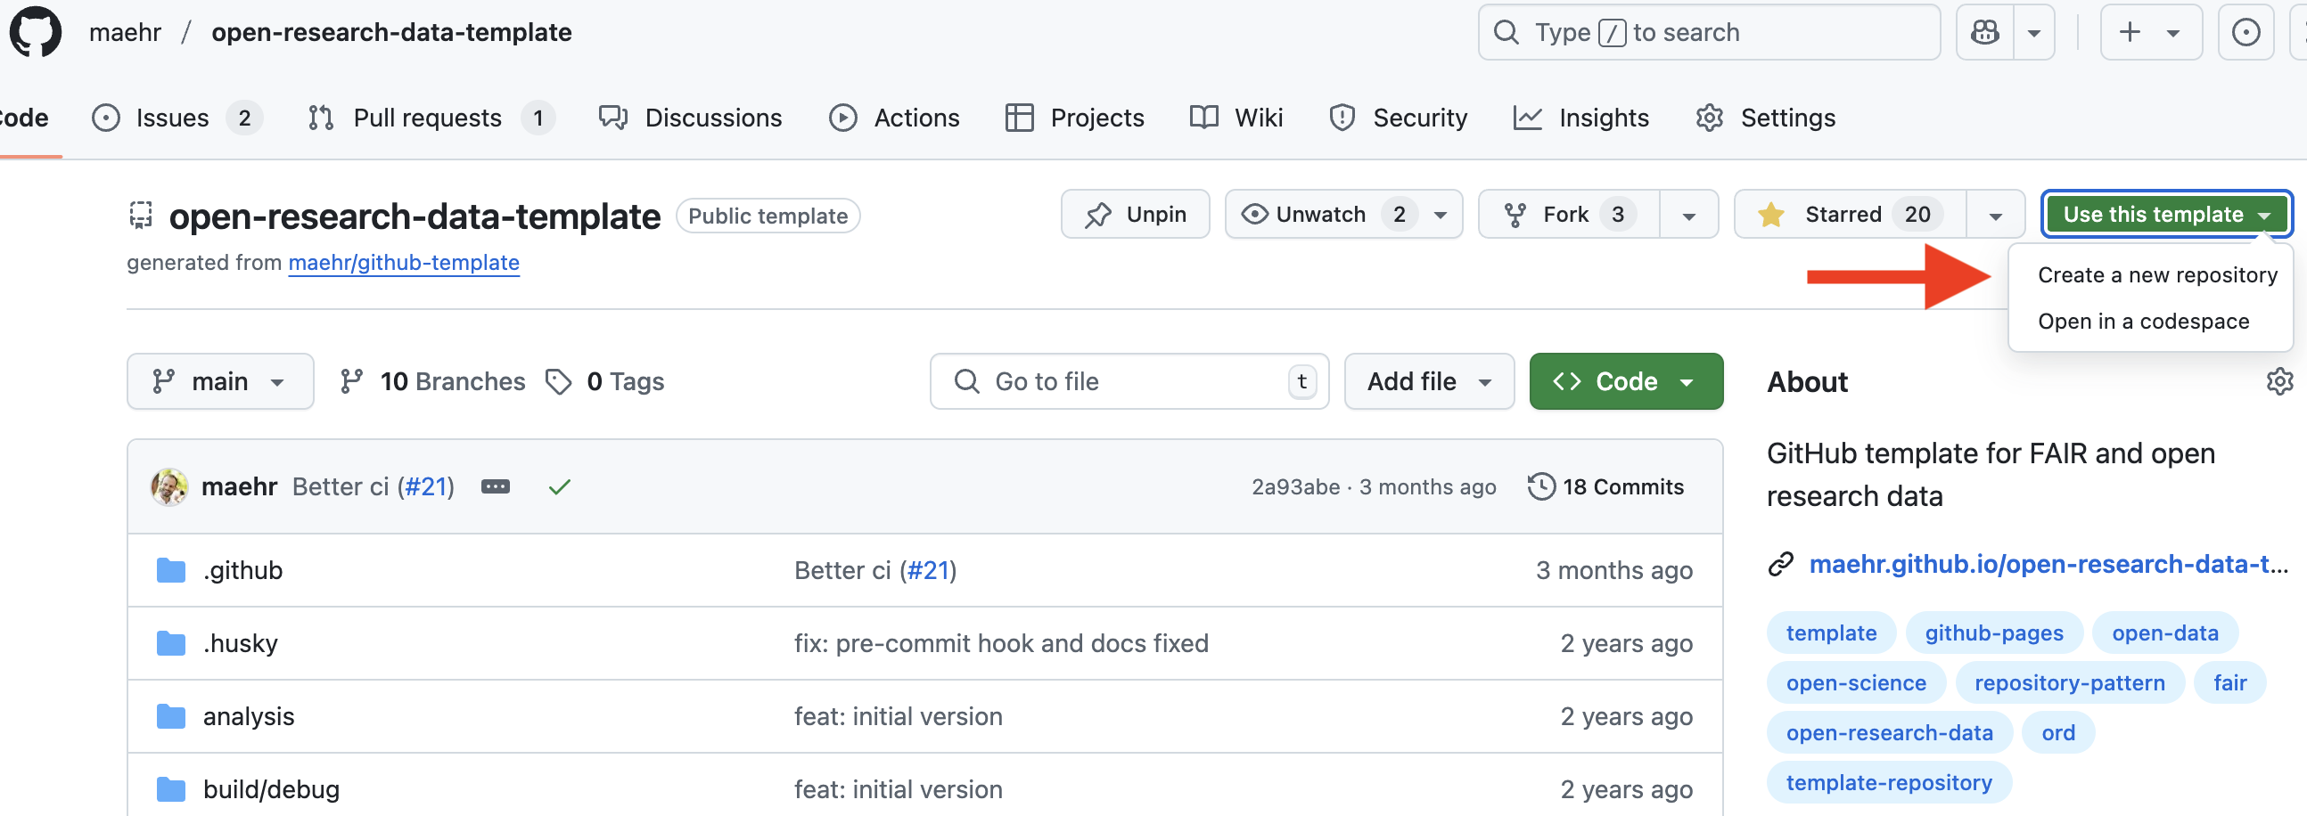Click the green commit status checkmark
The height and width of the screenshot is (816, 2307).
[x=560, y=486]
